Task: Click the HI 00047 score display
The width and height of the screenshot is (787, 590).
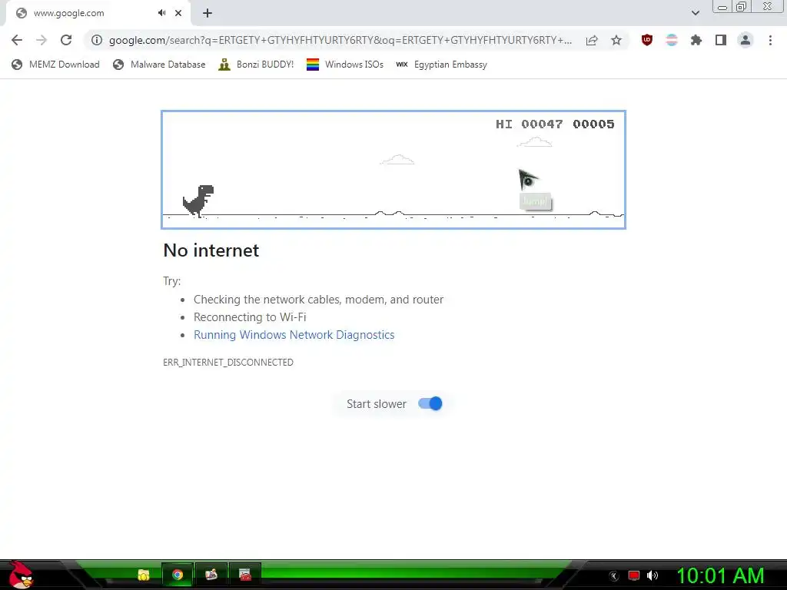Action: (x=529, y=124)
